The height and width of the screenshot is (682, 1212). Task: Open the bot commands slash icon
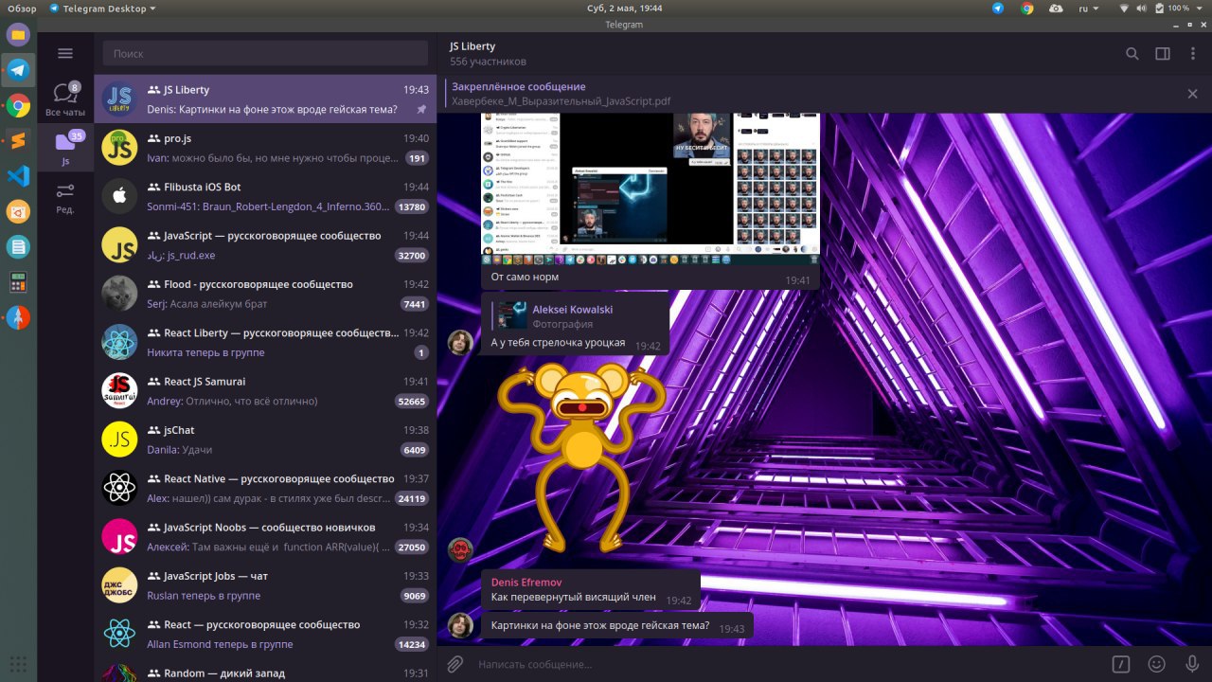click(1120, 664)
